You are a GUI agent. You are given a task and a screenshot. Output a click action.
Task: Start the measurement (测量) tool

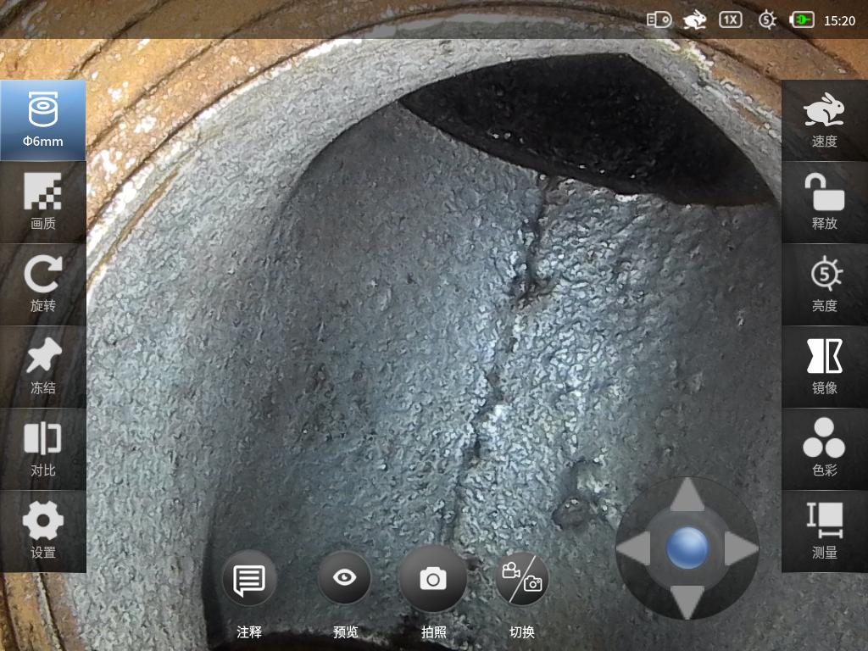(824, 531)
